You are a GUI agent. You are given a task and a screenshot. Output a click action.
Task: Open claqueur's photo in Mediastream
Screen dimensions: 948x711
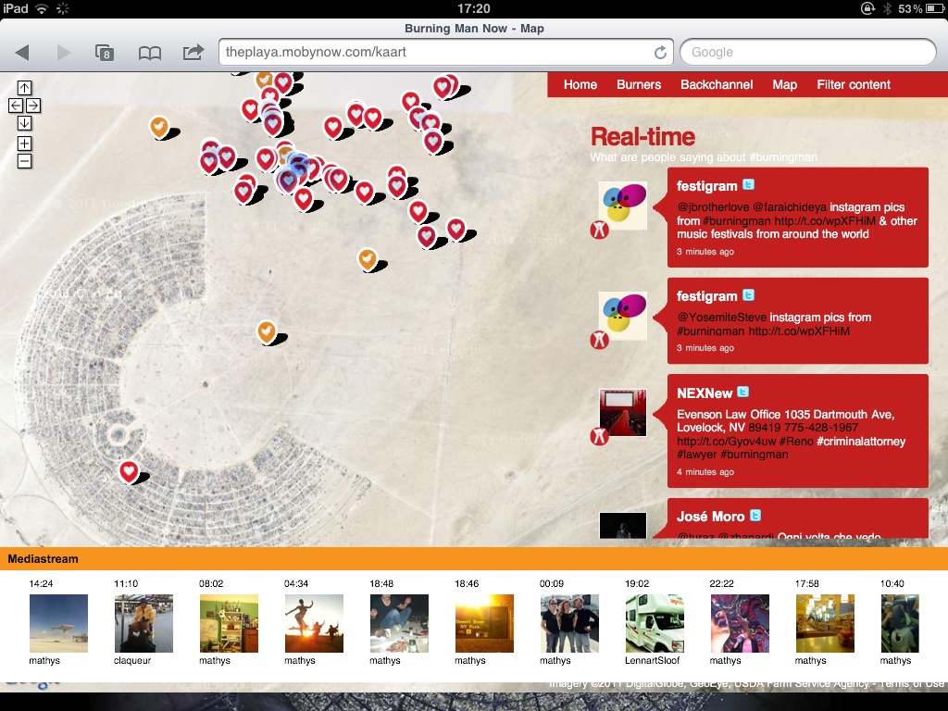point(143,623)
